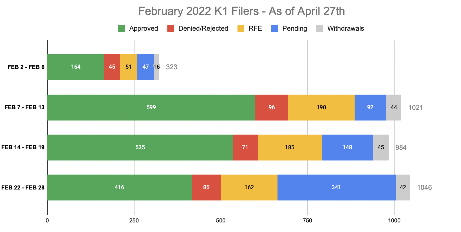
Task: Click the 164 approved segment for FEB 2 - FEB 6
Action: [x=76, y=67]
